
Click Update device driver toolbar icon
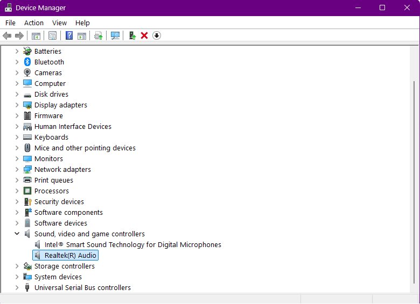99,35
